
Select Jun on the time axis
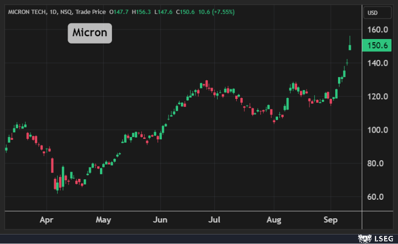click(x=160, y=220)
